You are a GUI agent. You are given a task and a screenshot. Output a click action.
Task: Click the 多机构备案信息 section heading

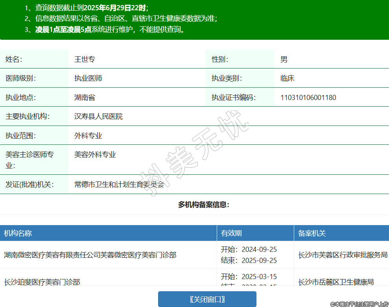[203, 205]
